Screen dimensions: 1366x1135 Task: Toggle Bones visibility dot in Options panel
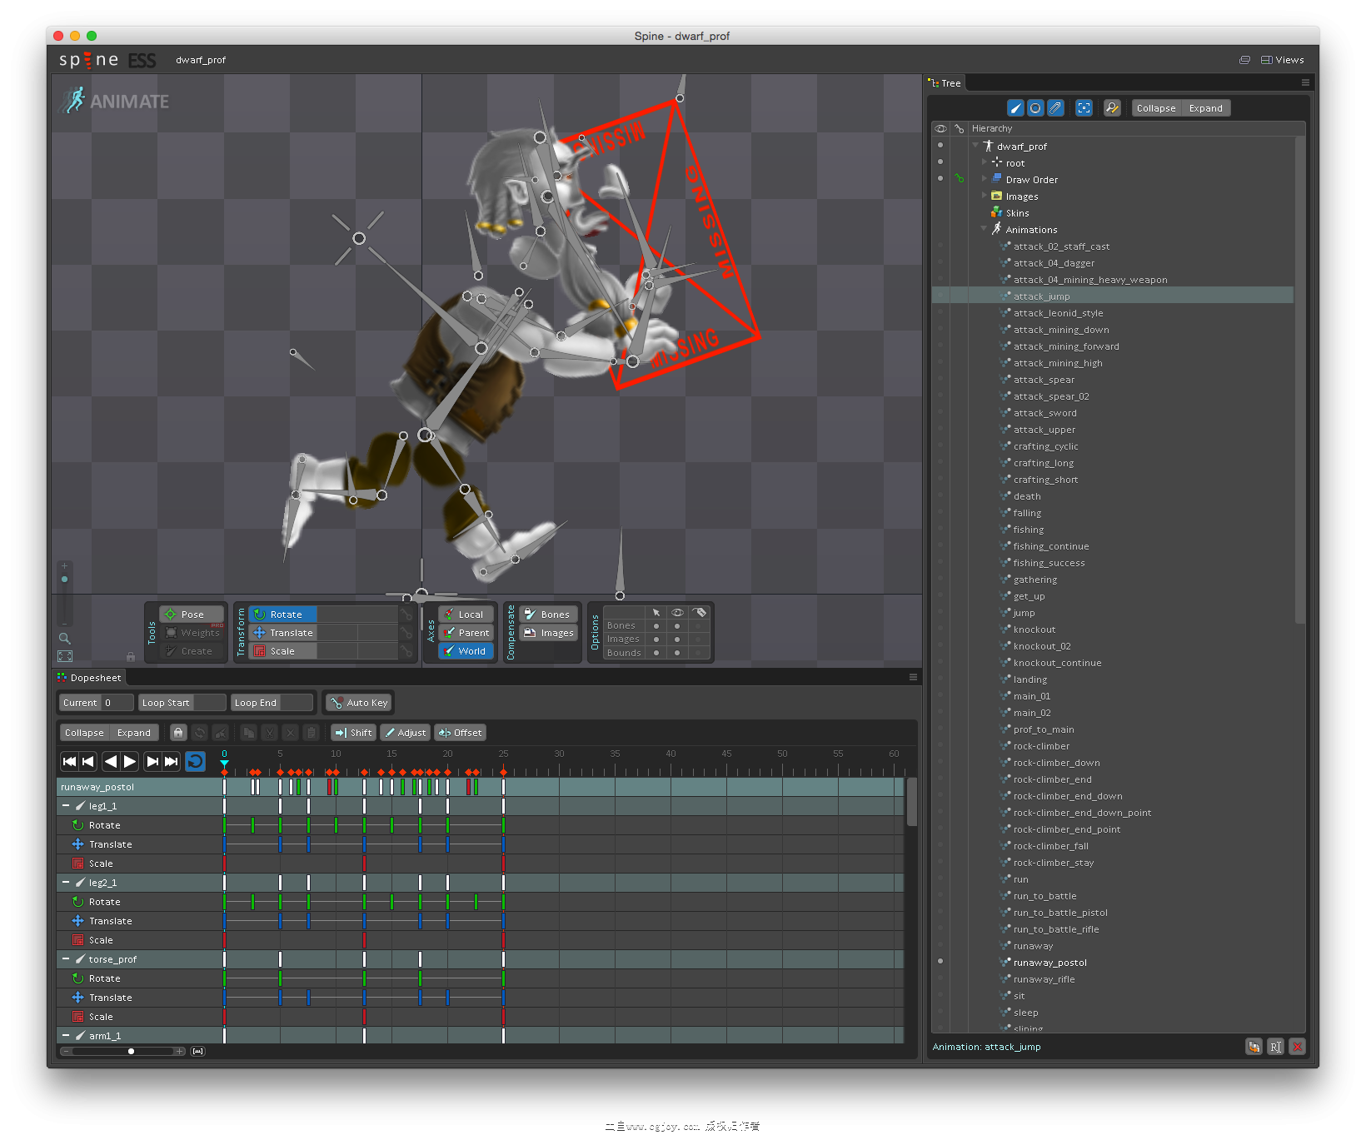(677, 625)
